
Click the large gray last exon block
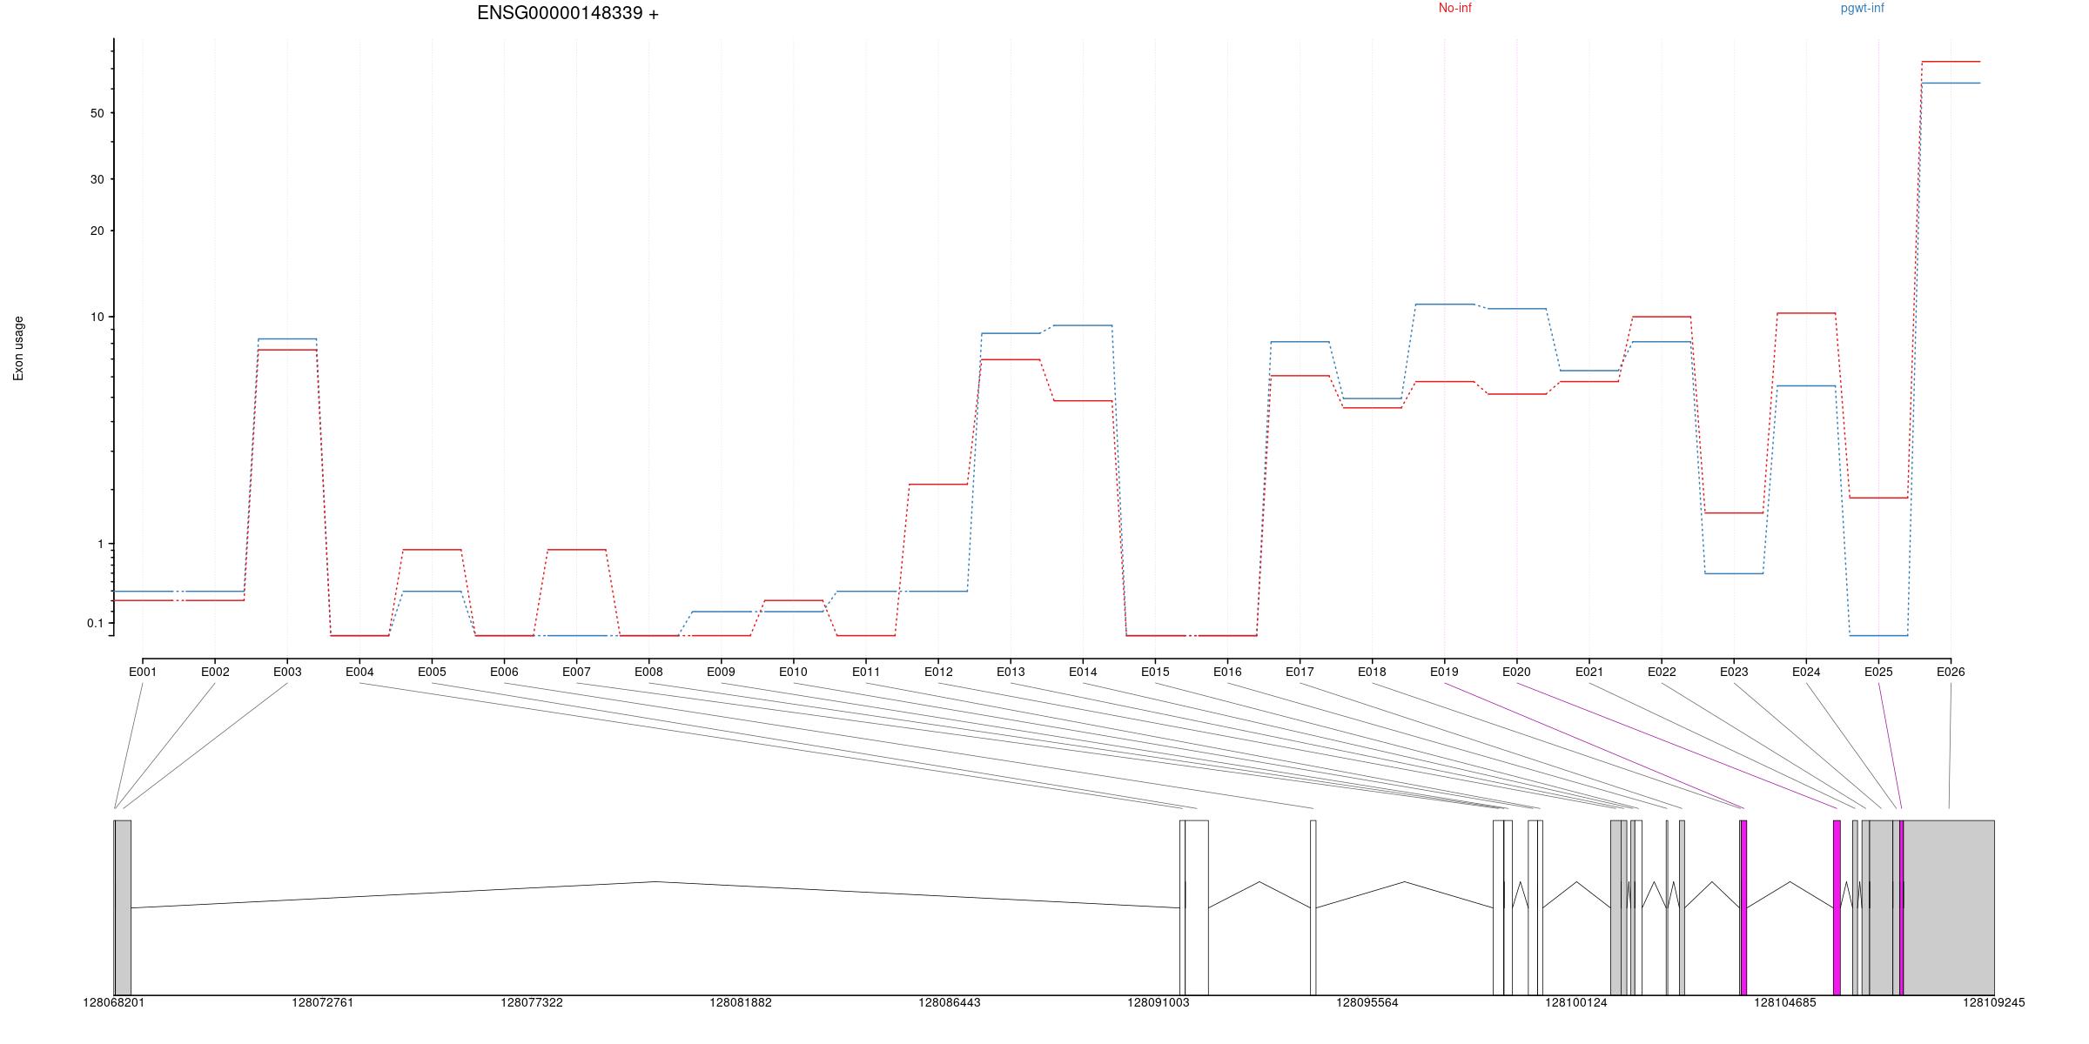pyautogui.click(x=1949, y=907)
